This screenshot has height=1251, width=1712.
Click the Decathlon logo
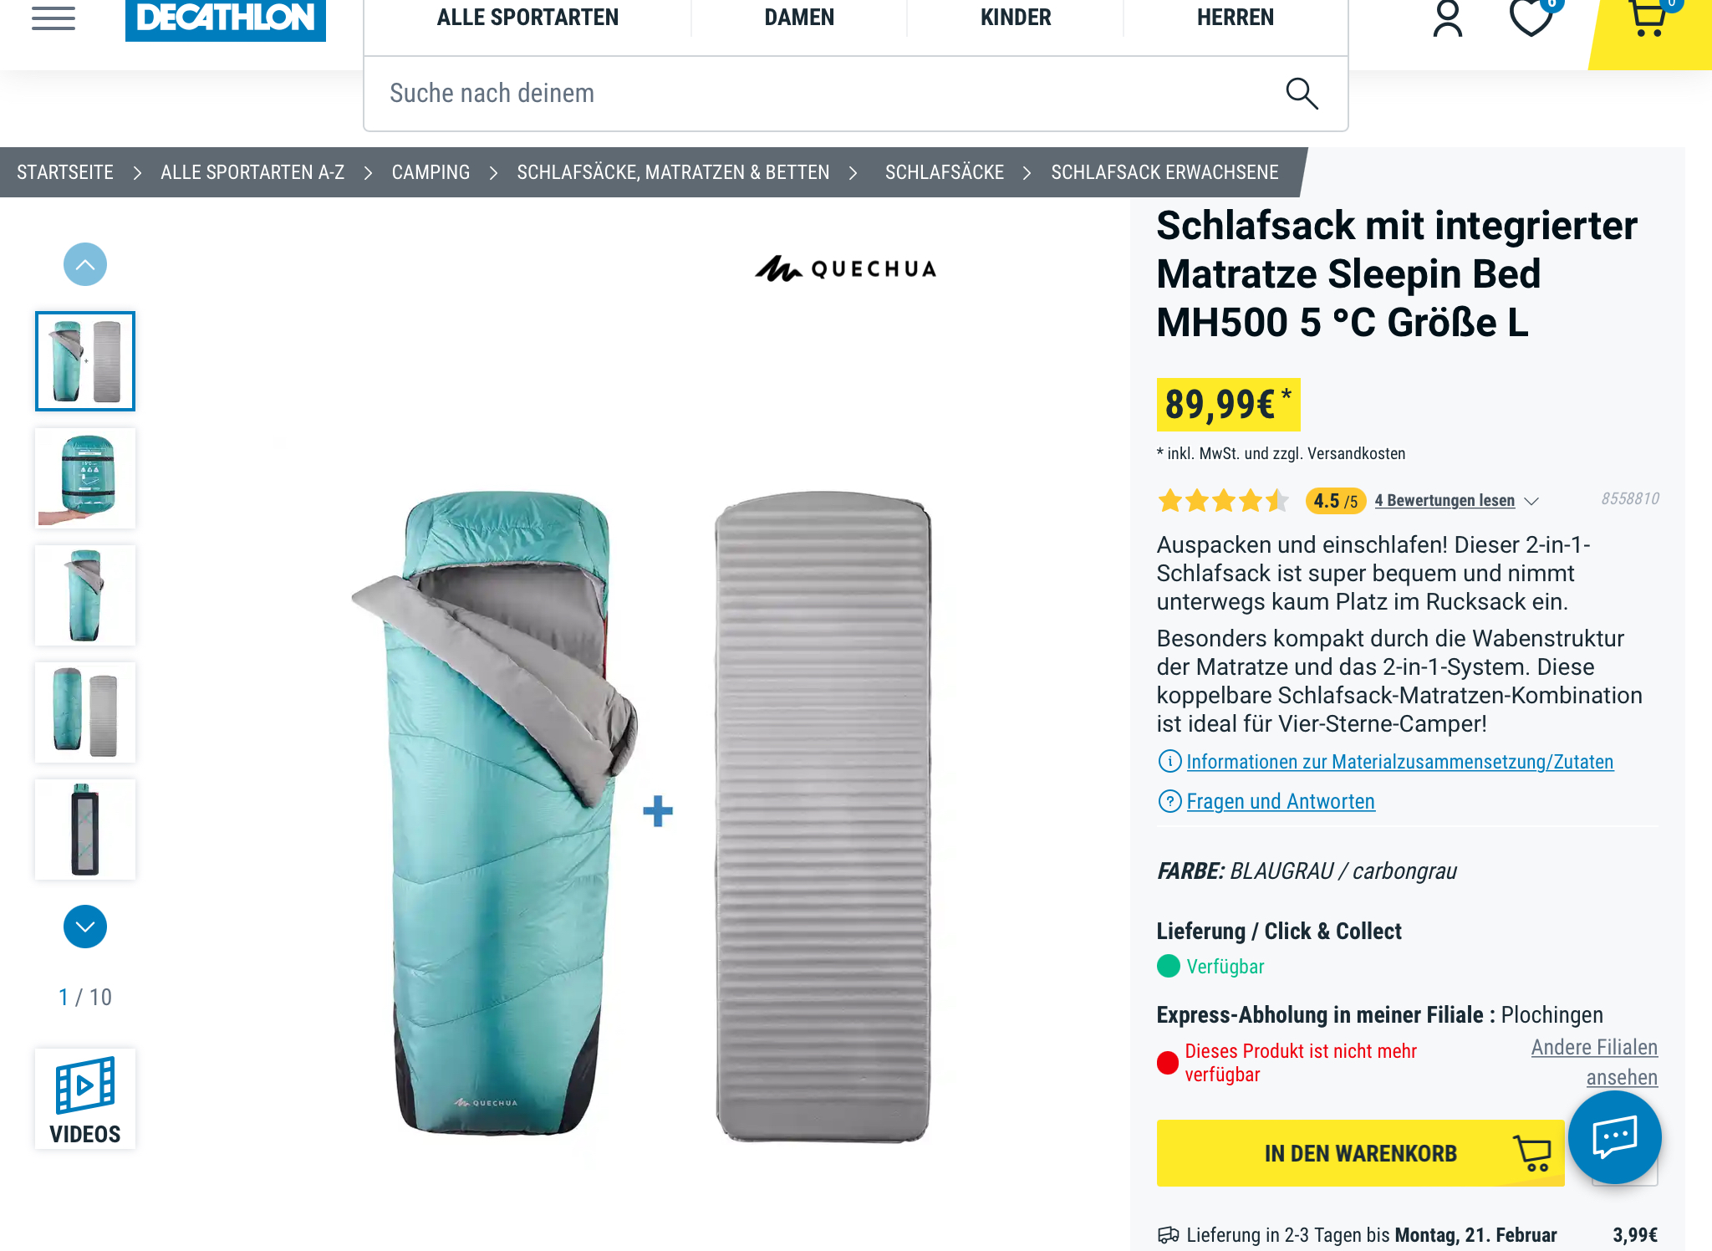tap(226, 18)
